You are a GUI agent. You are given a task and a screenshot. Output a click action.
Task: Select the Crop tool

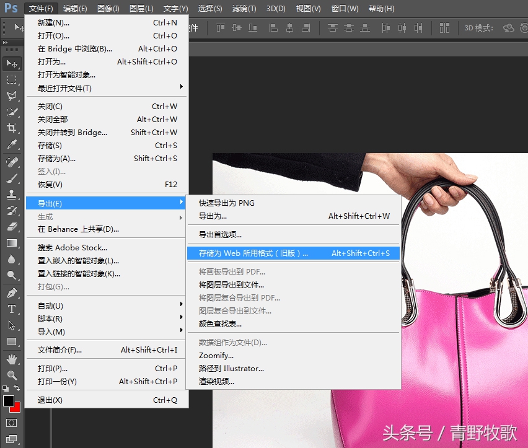[x=12, y=126]
